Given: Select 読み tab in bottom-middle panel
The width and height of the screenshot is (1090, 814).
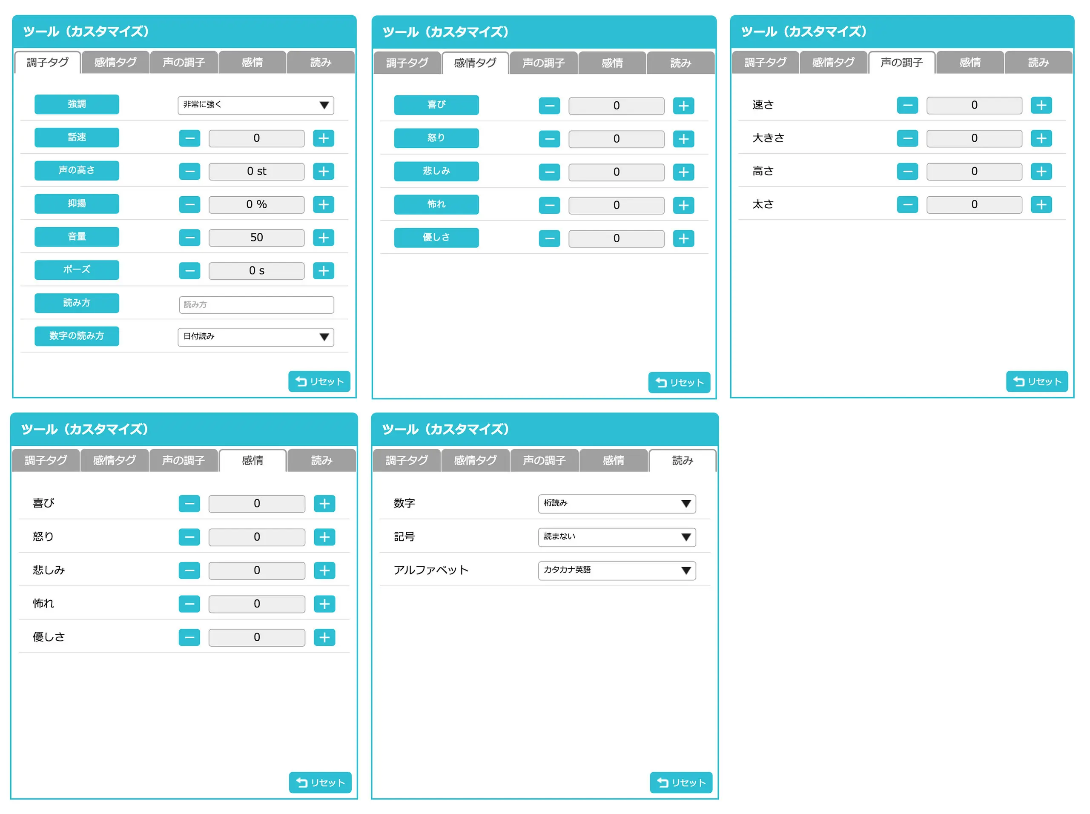Looking at the screenshot, I should click(683, 460).
